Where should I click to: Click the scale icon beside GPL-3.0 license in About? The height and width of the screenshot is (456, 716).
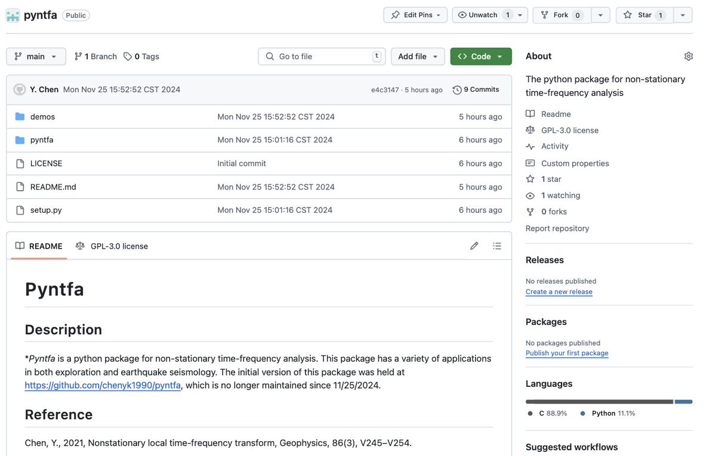(x=530, y=130)
